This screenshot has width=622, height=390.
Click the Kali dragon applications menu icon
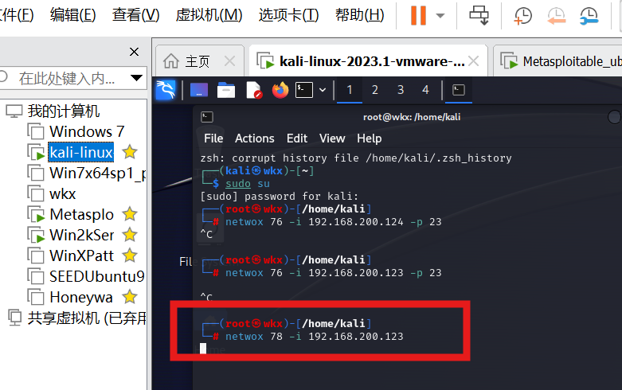click(166, 90)
